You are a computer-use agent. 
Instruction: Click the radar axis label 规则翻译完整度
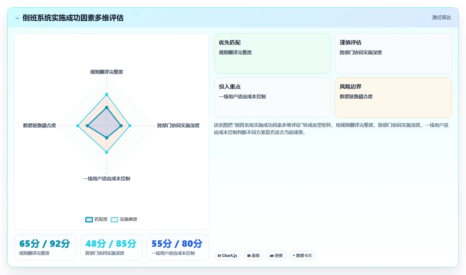pos(106,72)
